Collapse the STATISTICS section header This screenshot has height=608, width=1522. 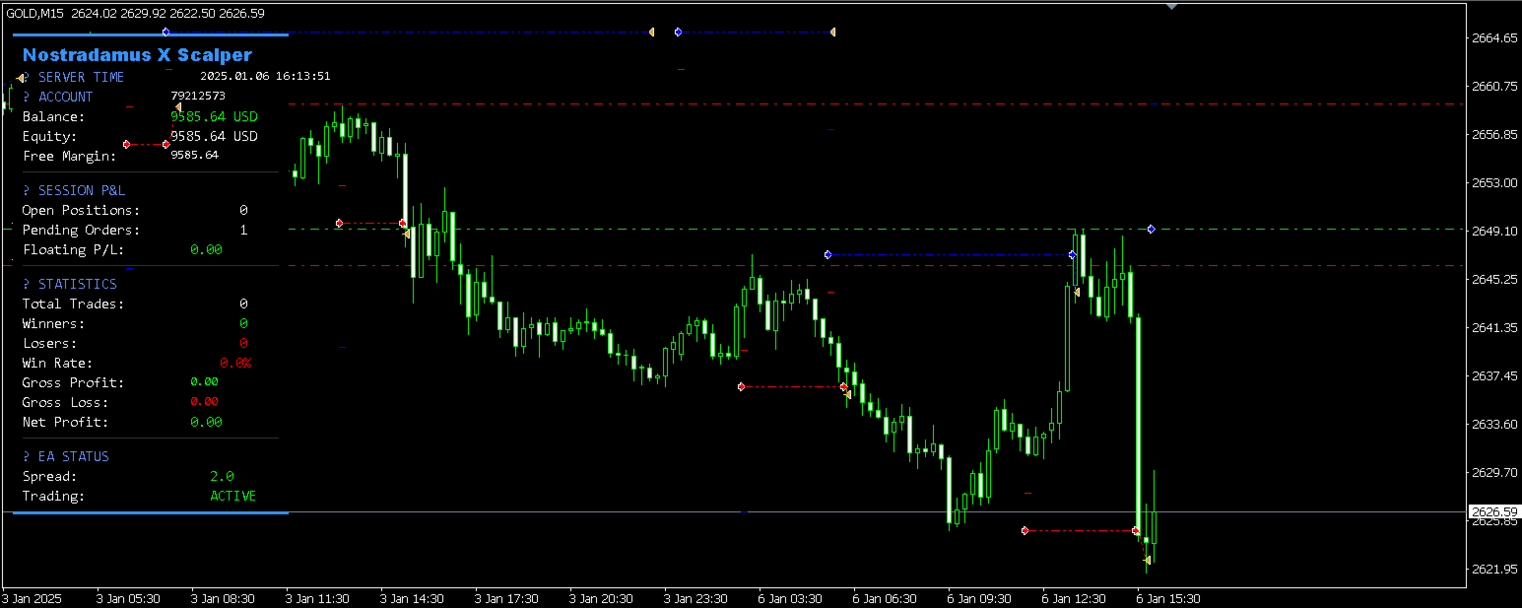click(74, 284)
